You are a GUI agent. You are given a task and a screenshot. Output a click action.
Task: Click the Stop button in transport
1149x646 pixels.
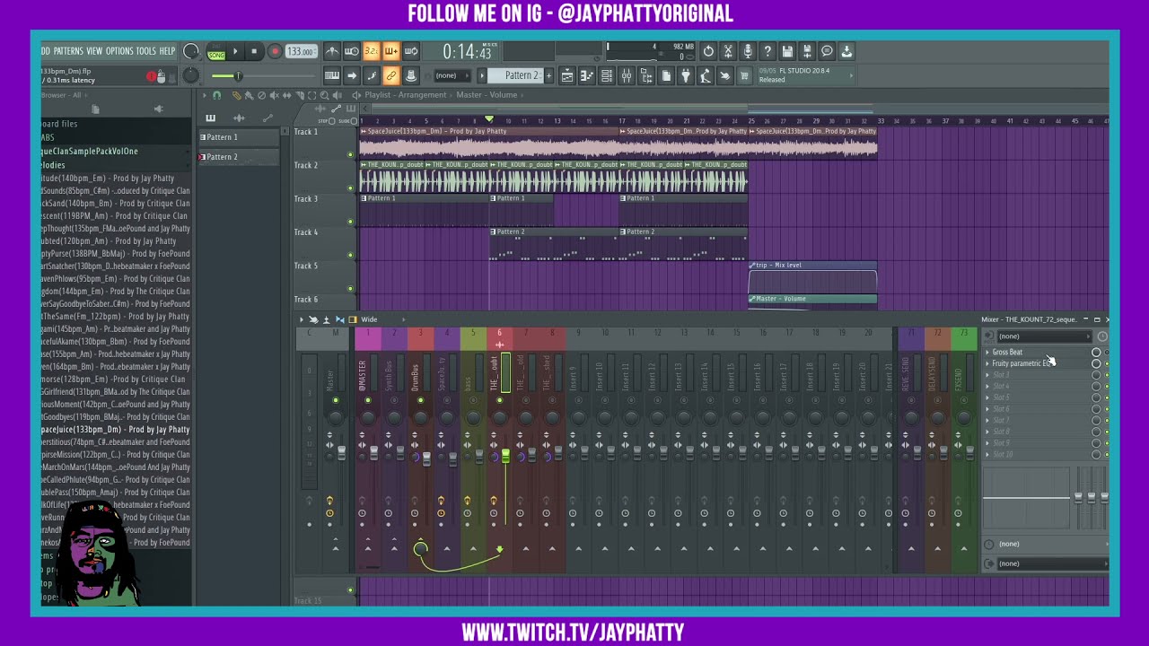[x=254, y=52]
